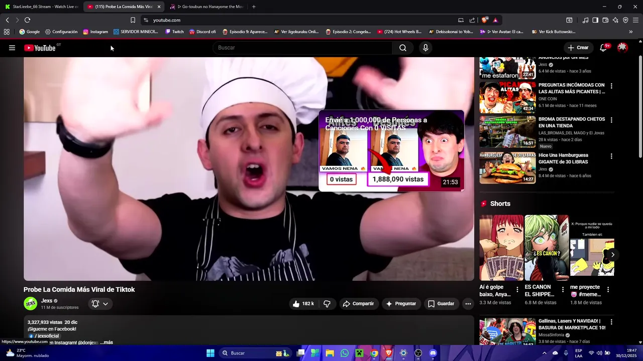Go to YouTube home via logo

(40, 48)
